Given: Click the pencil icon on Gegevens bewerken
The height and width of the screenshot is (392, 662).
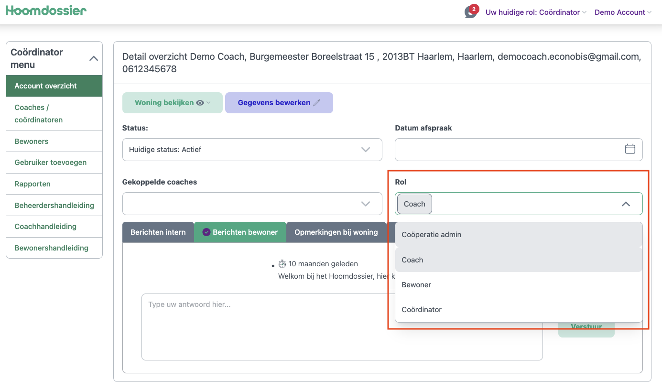Looking at the screenshot, I should (316, 103).
